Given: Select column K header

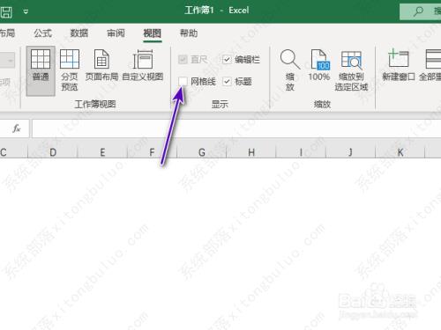Looking at the screenshot, I should (x=400, y=152).
